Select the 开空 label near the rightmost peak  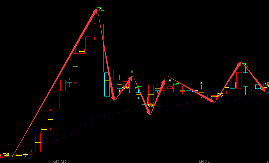tap(245, 65)
